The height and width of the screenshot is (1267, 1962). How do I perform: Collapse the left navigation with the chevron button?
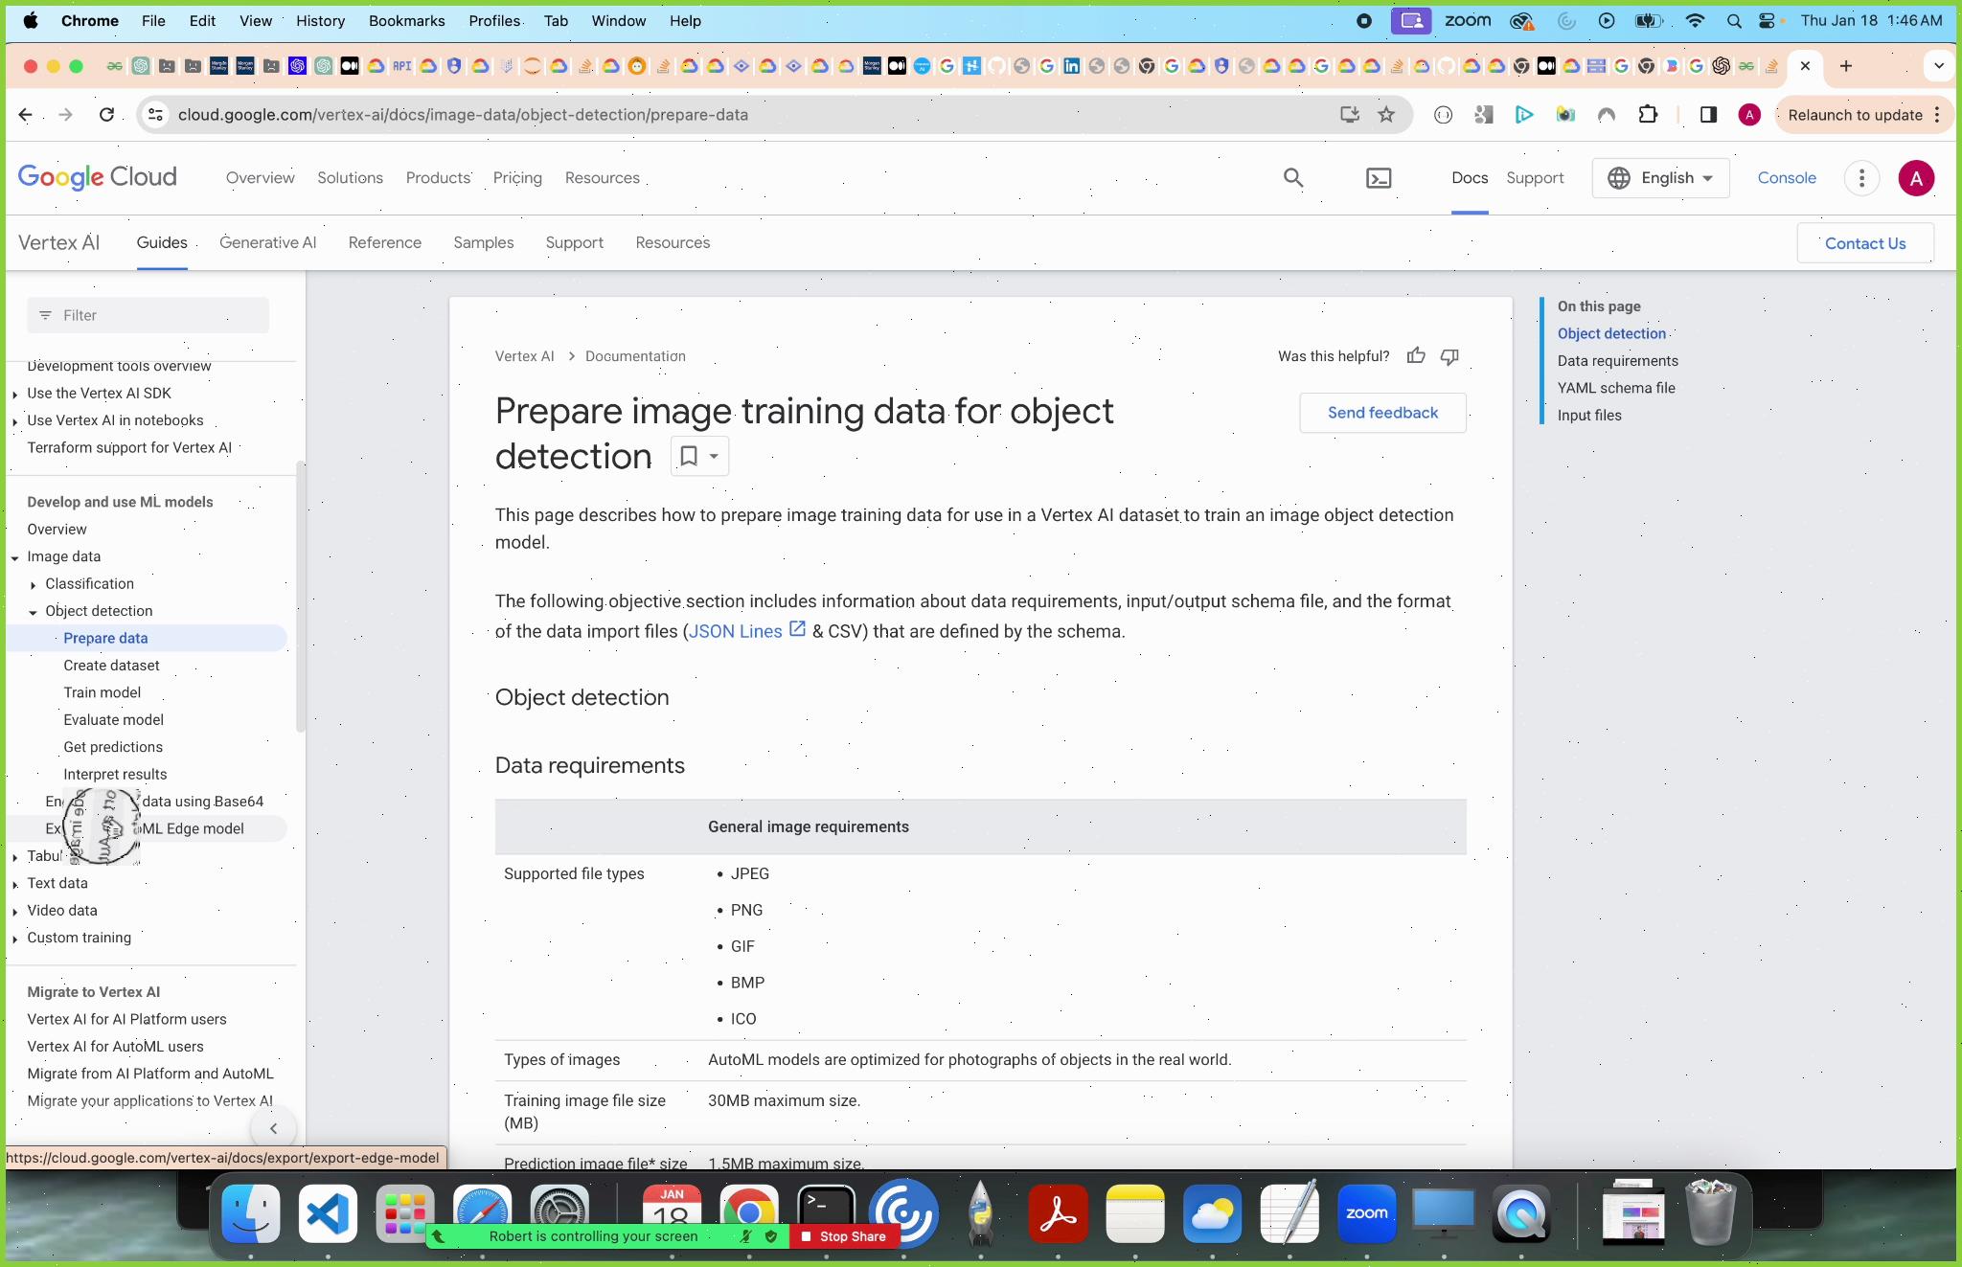coord(273,1128)
